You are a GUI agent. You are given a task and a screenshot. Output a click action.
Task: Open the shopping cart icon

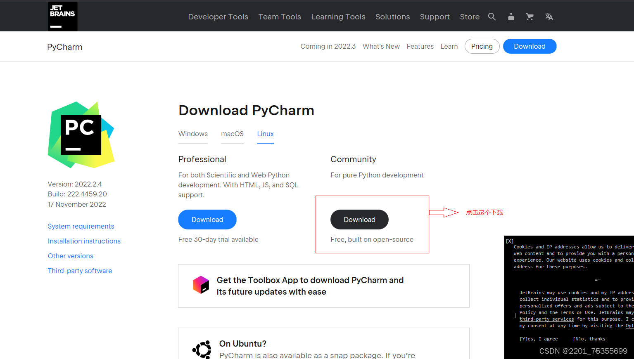click(530, 17)
